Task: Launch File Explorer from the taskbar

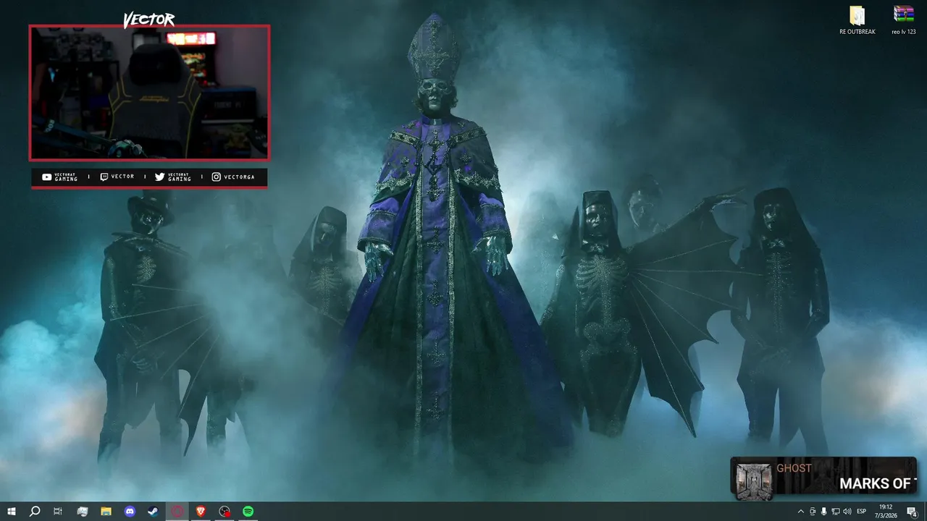Action: [x=106, y=512]
